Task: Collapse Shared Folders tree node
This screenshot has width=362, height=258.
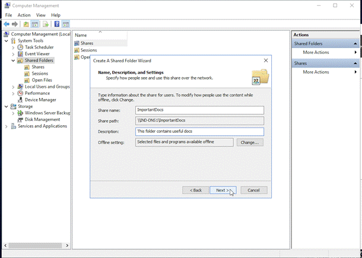Action: click(x=13, y=60)
